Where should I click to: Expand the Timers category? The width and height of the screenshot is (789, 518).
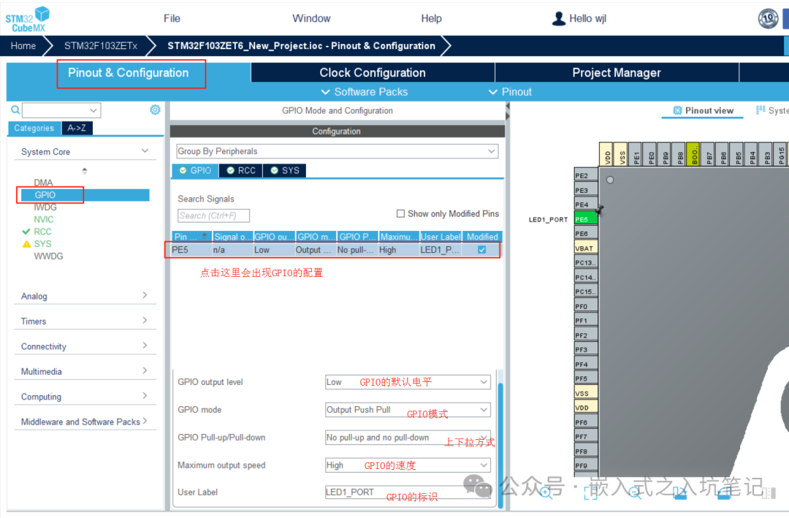(84, 321)
